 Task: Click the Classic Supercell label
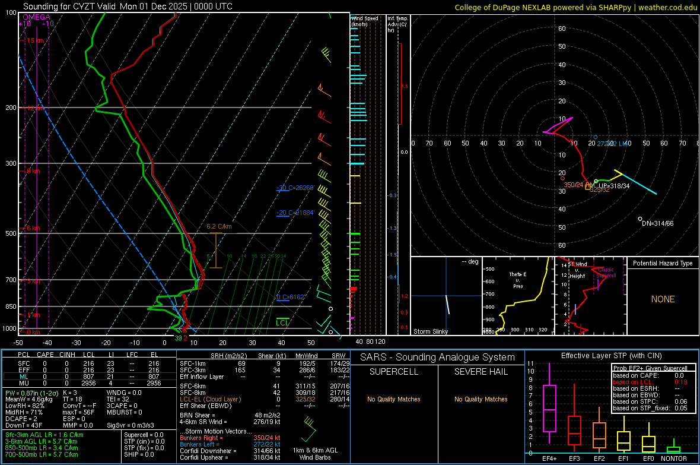(606, 273)
